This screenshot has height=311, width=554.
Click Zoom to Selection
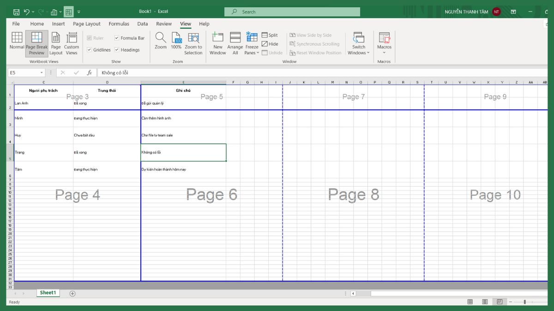193,43
